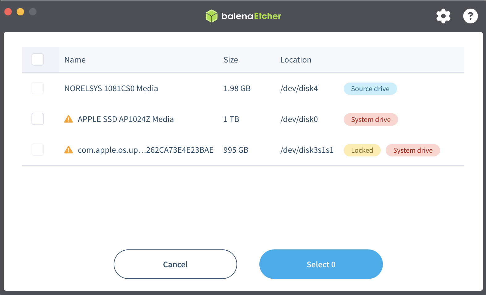486x295 pixels.
Task: Click the balenaEtcher cube logo
Action: (x=212, y=16)
